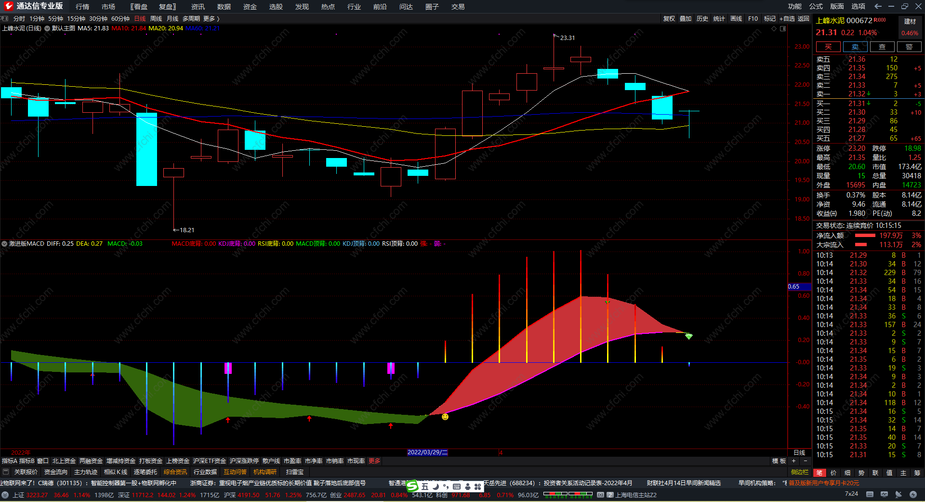Click the green diamond marker on MACD chart
The width and height of the screenshot is (925, 502).
point(689,336)
